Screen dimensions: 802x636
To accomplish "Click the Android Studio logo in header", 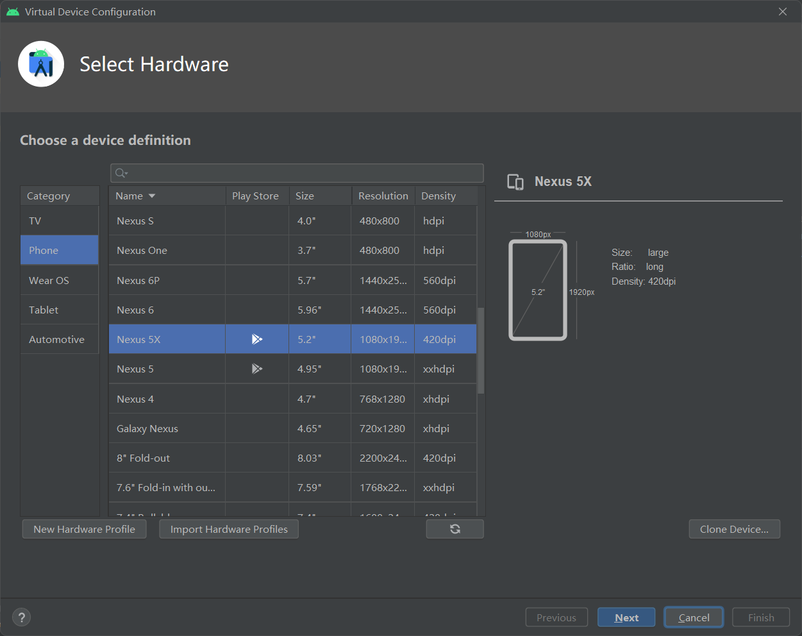I will 41,64.
